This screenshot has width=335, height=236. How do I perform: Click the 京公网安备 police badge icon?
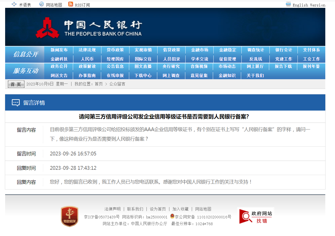tap(172, 216)
